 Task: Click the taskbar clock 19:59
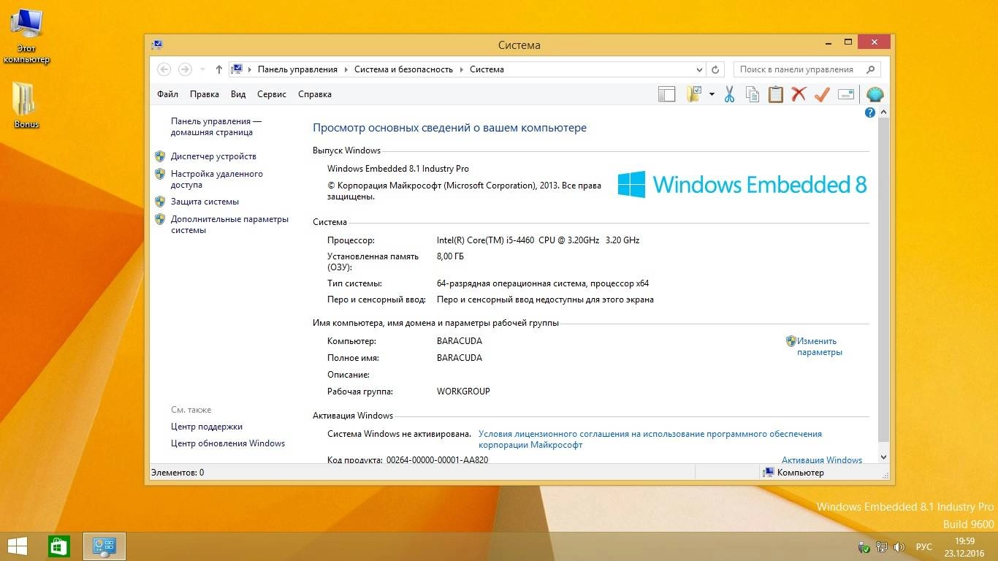point(964,541)
